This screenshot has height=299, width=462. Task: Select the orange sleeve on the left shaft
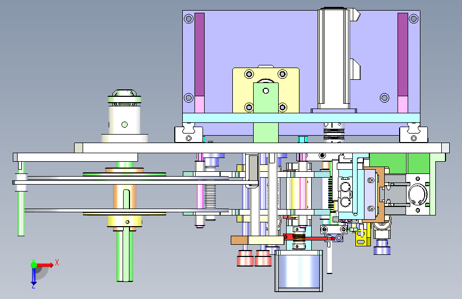(x=124, y=196)
